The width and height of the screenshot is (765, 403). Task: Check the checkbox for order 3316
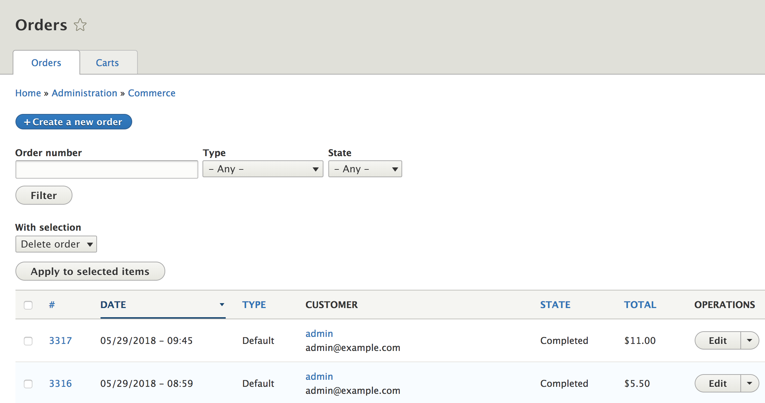pyautogui.click(x=28, y=384)
